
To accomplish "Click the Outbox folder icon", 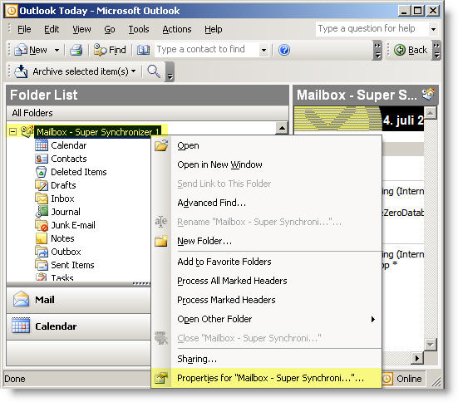I will point(42,252).
